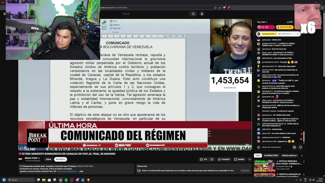Click the Compartir share button

[224, 159]
